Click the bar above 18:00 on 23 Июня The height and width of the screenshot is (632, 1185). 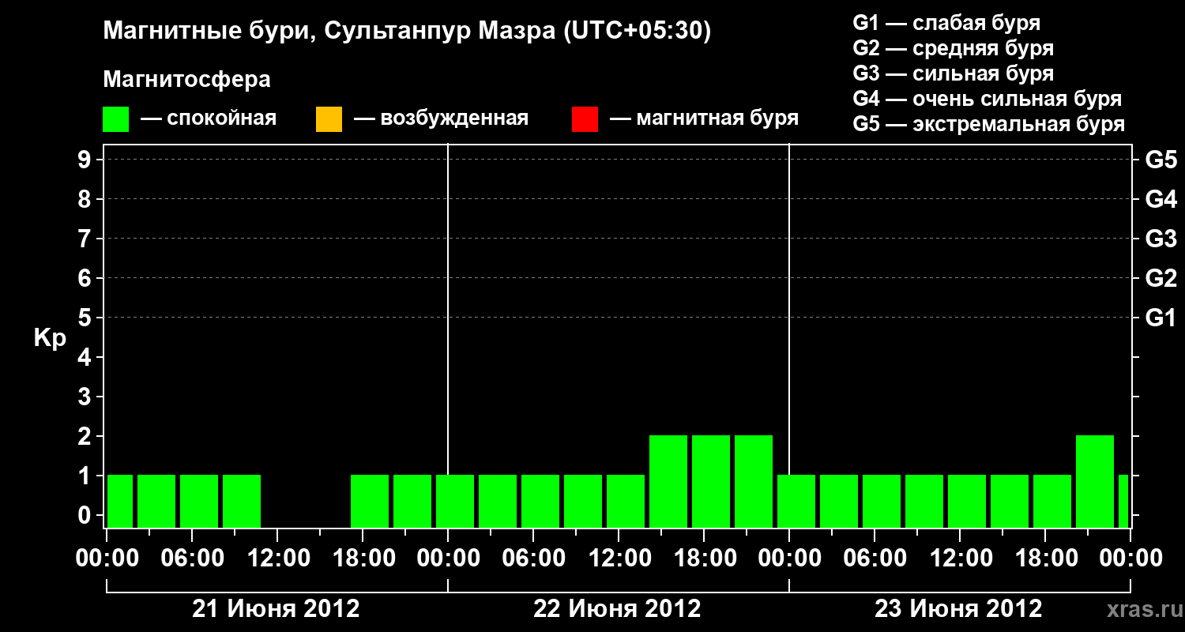pos(1052,501)
